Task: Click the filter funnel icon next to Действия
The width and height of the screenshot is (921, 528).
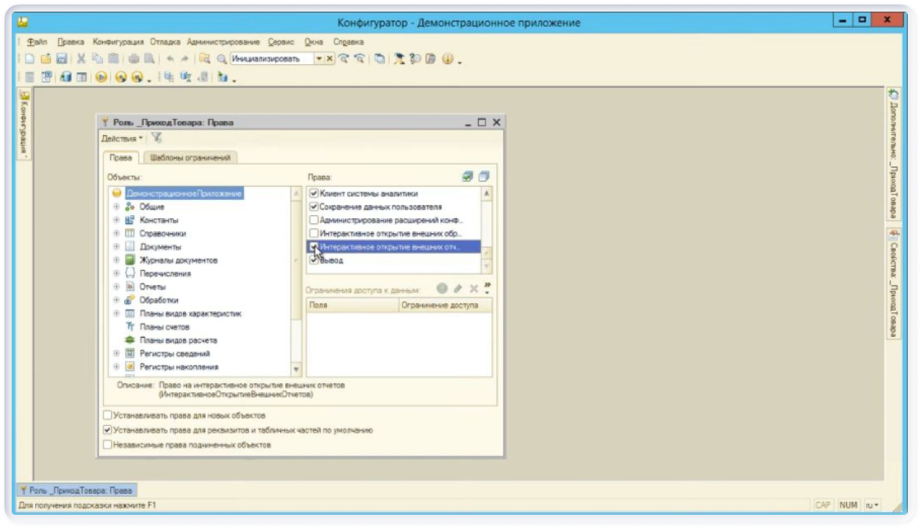Action: 156,138
